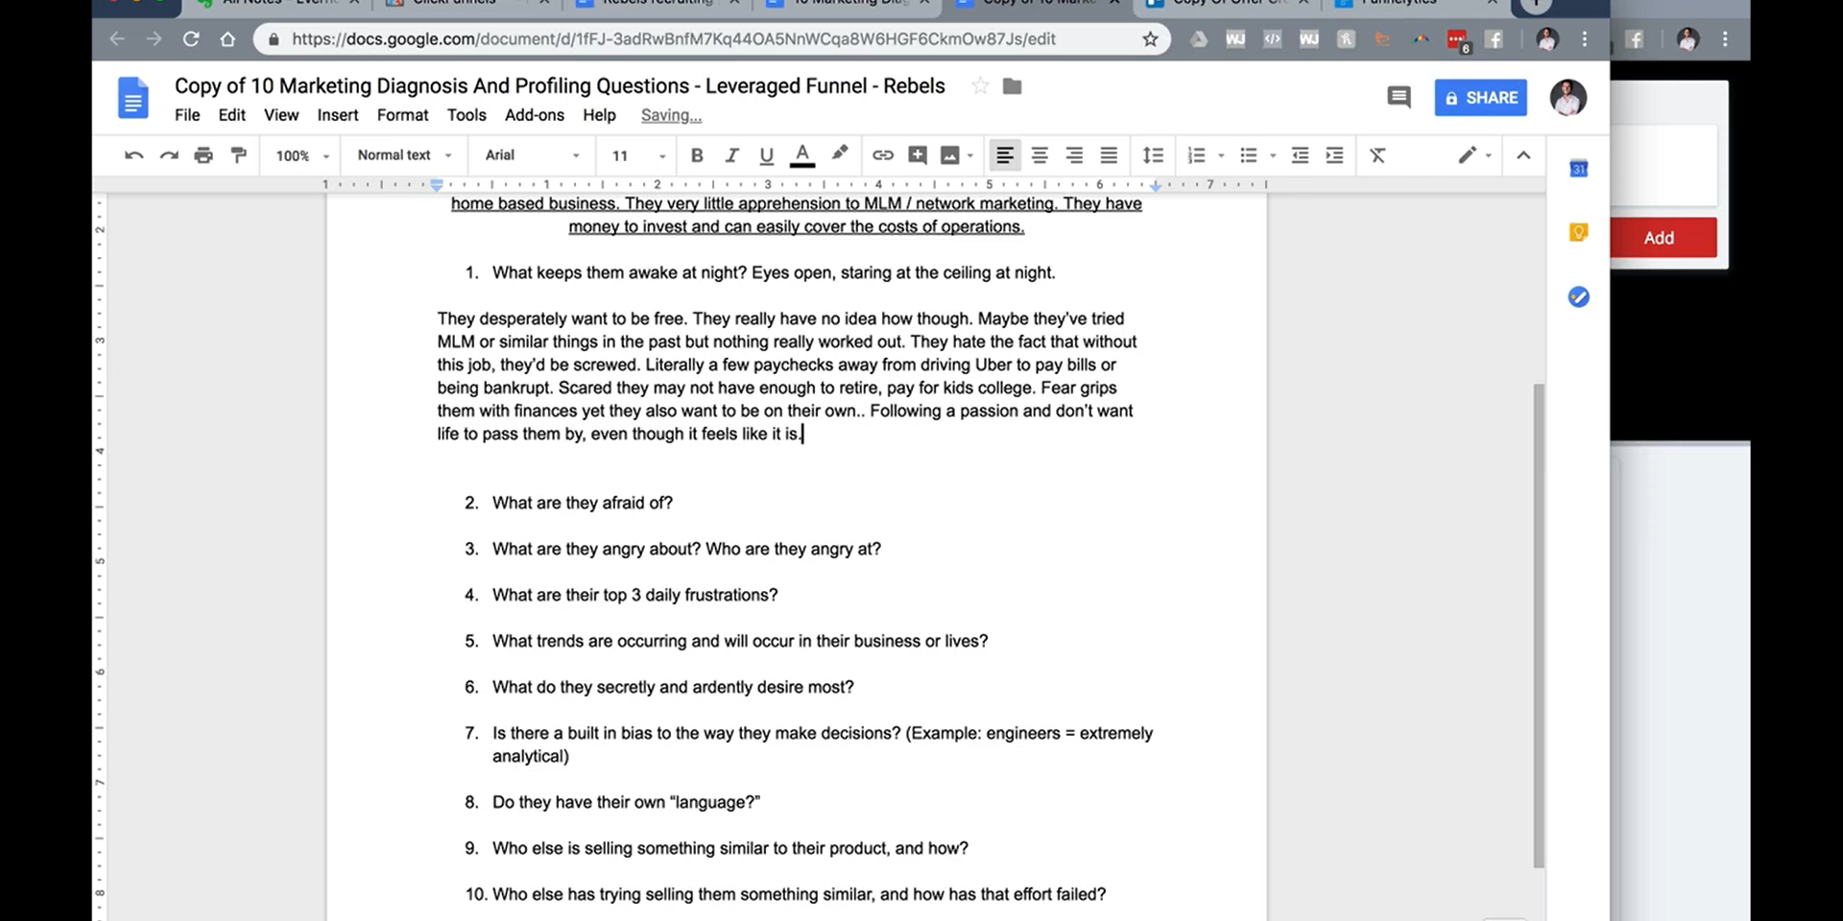Go to Docs home icon
The height and width of the screenshot is (921, 1843).
[x=133, y=98]
